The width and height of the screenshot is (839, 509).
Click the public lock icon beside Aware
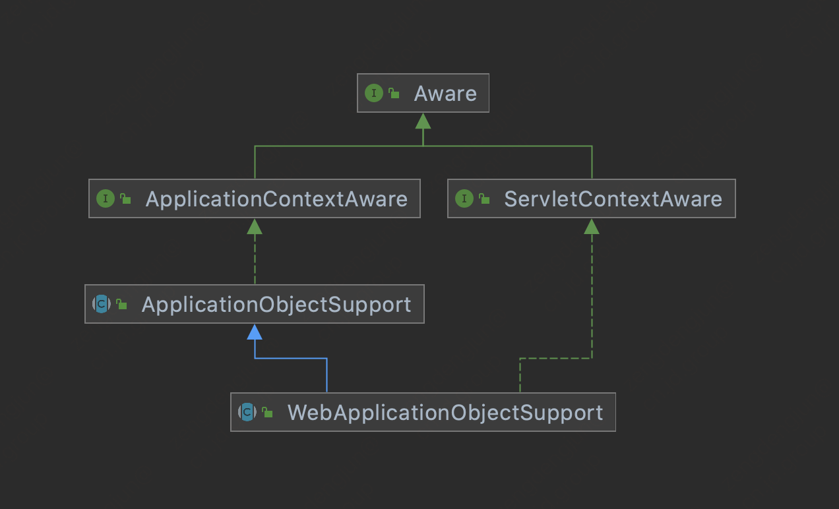(394, 94)
